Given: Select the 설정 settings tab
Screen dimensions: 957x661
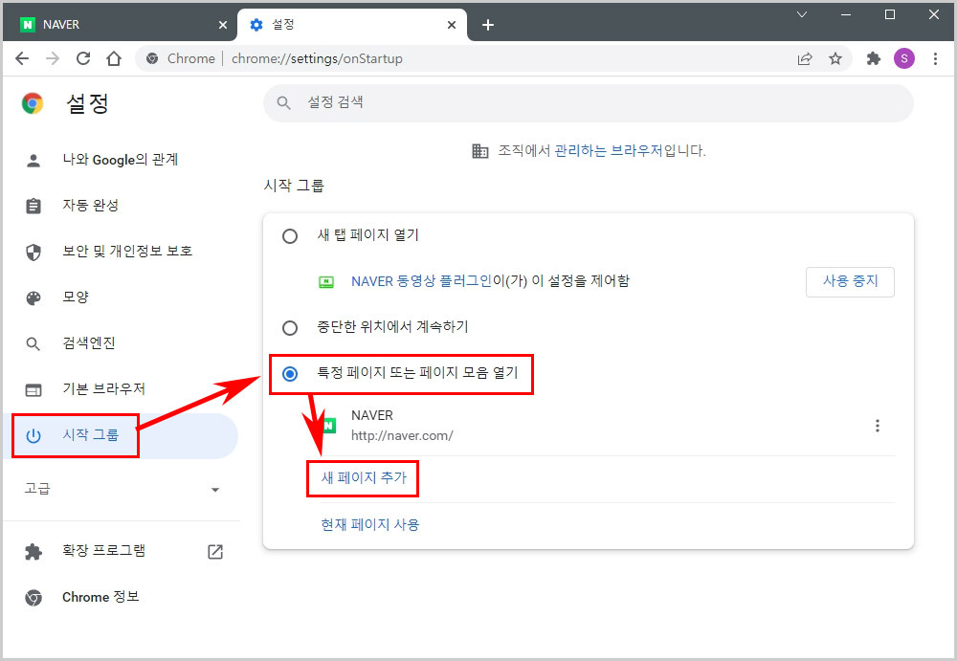Looking at the screenshot, I should tap(351, 25).
